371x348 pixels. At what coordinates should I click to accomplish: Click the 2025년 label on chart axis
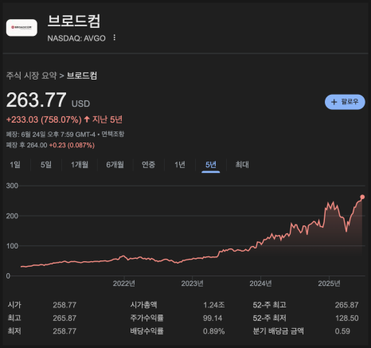329,283
